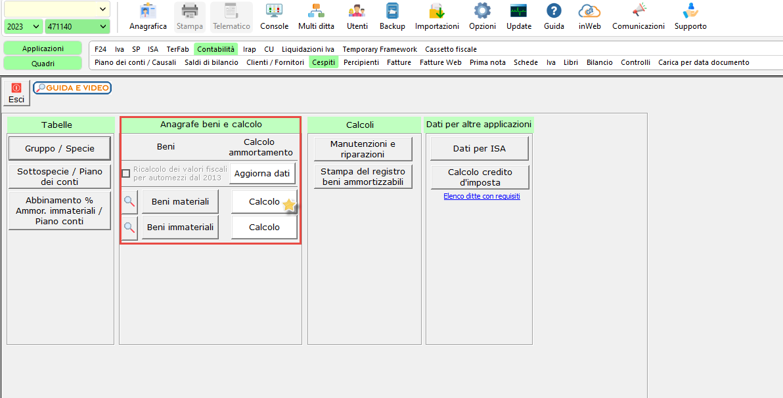Click magnifier icon beside Beni materiali
Viewport: 783px width, 398px height.
[x=129, y=202]
